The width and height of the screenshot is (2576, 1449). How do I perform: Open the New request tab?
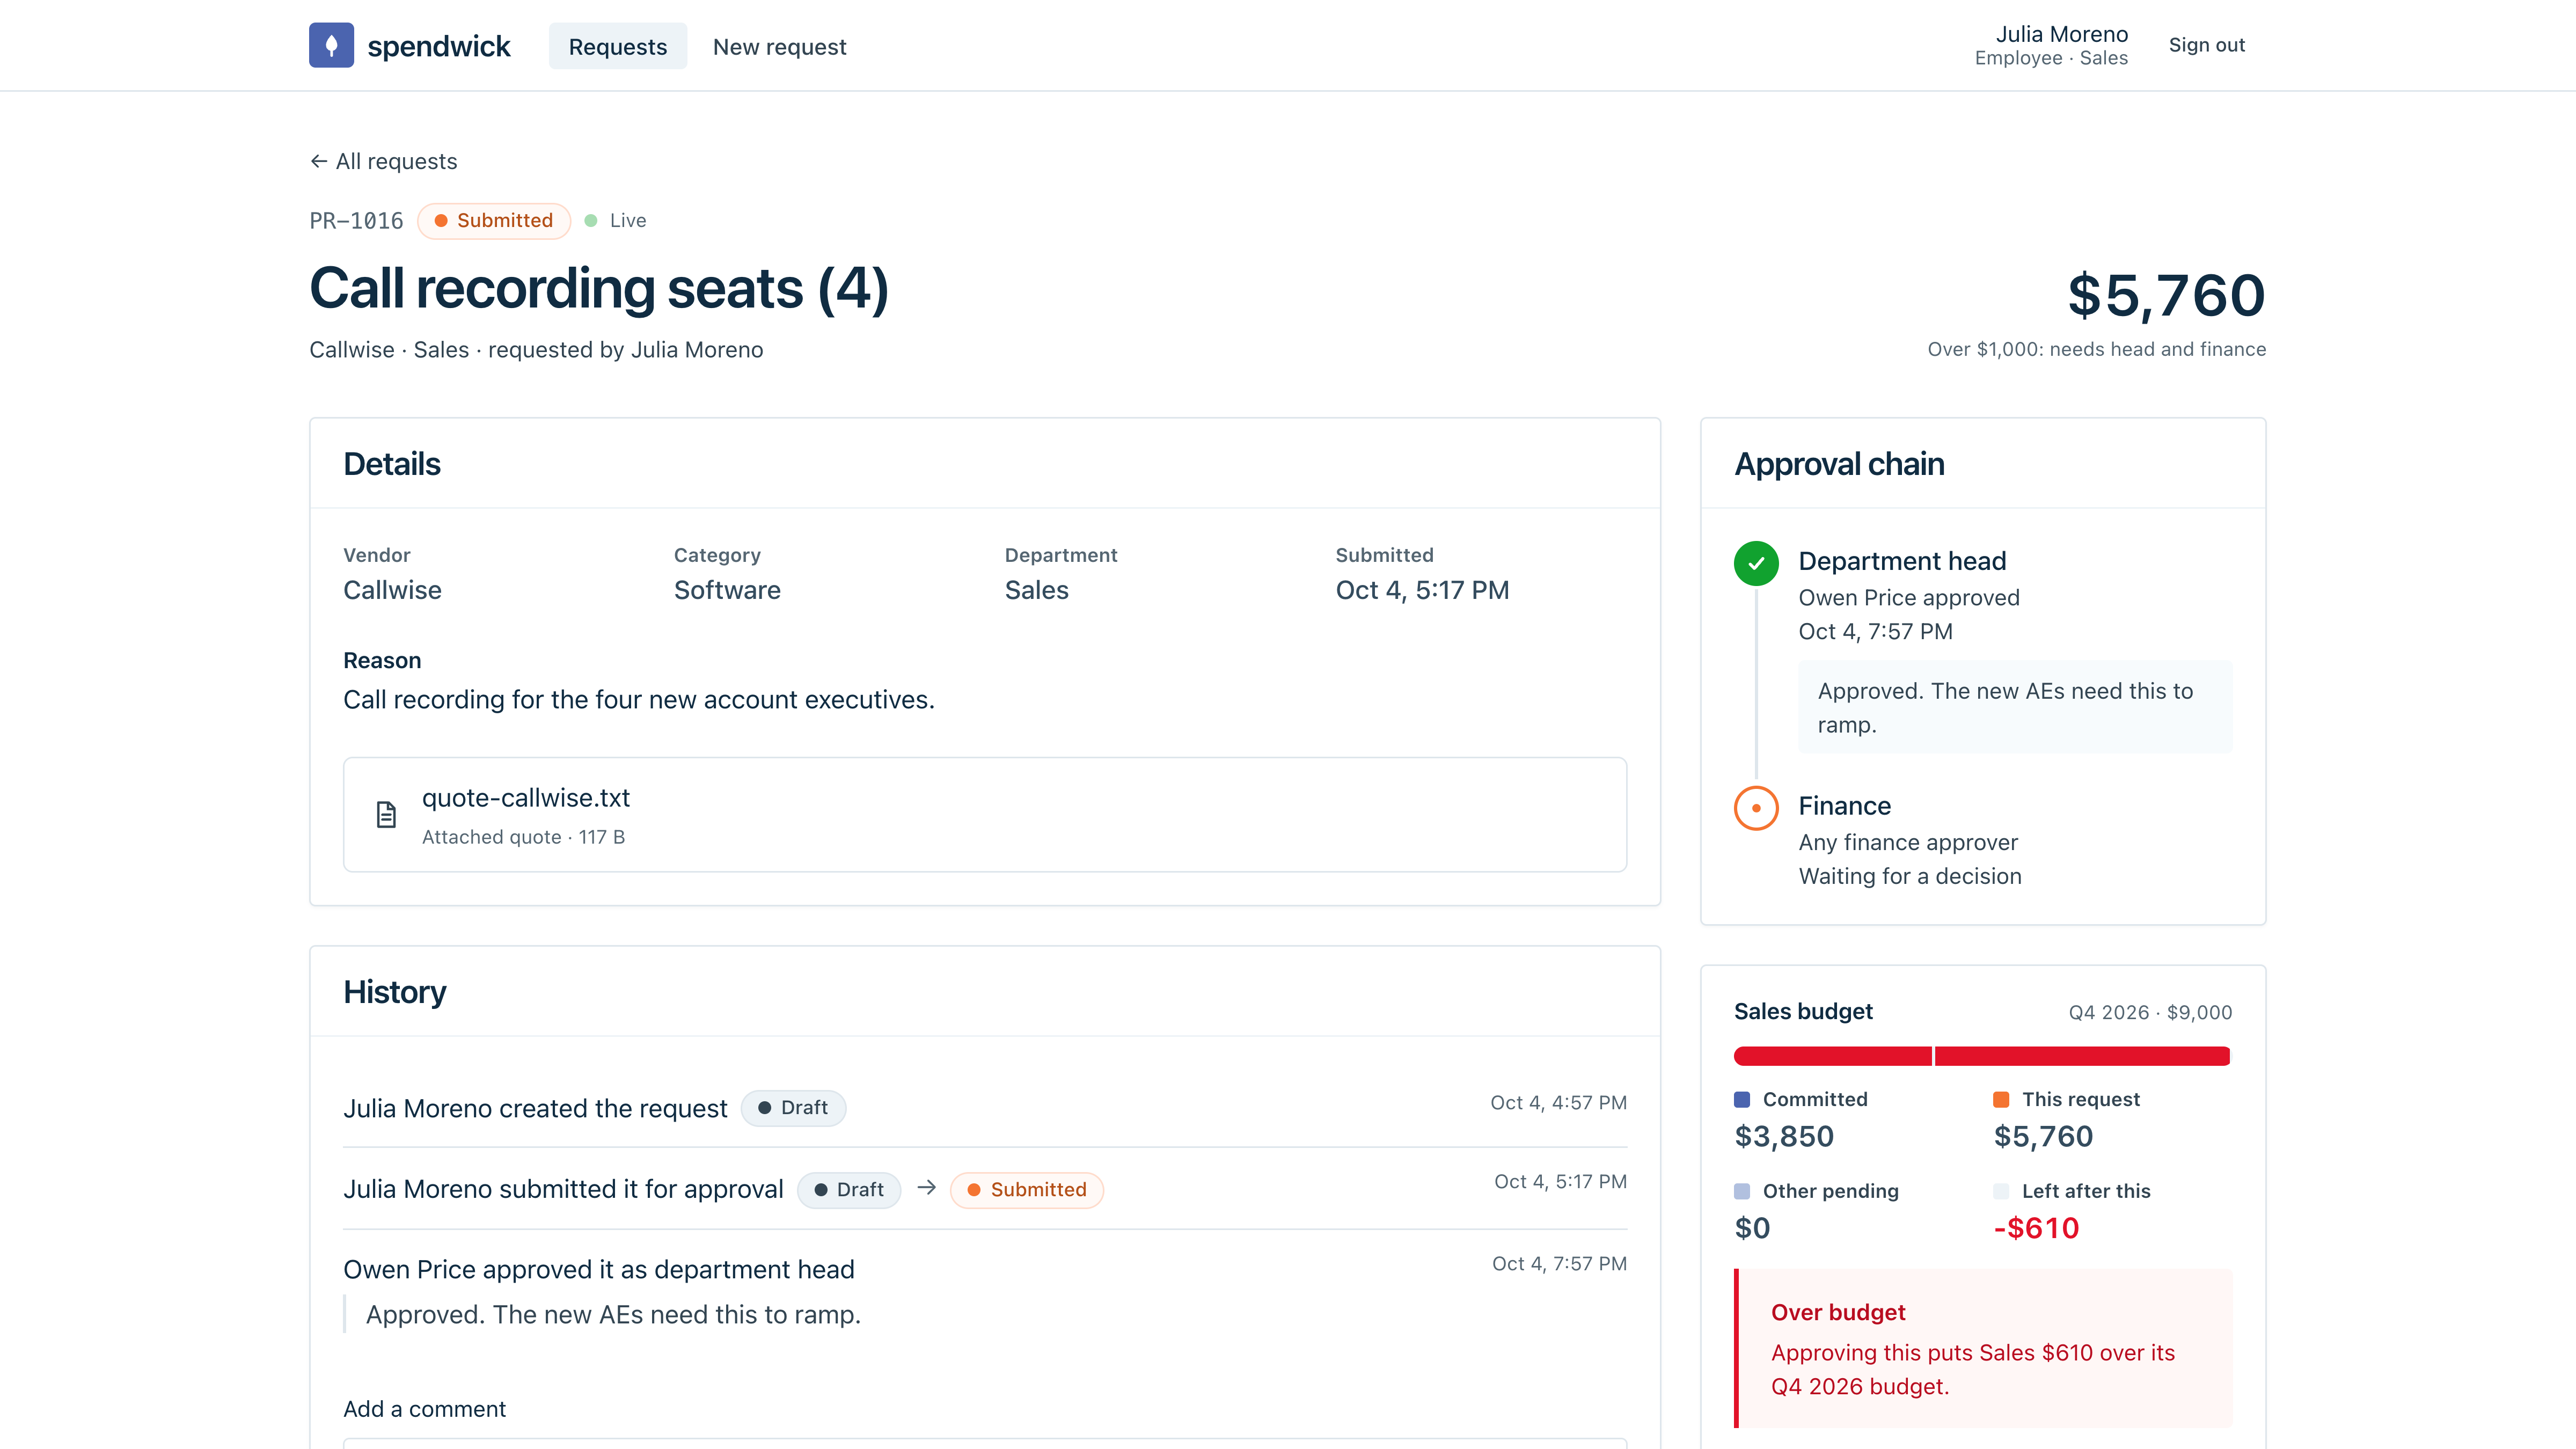pos(779,46)
